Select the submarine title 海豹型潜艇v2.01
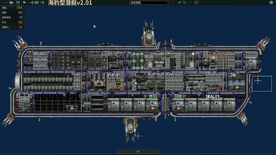The image size is (276, 155). (70, 3)
